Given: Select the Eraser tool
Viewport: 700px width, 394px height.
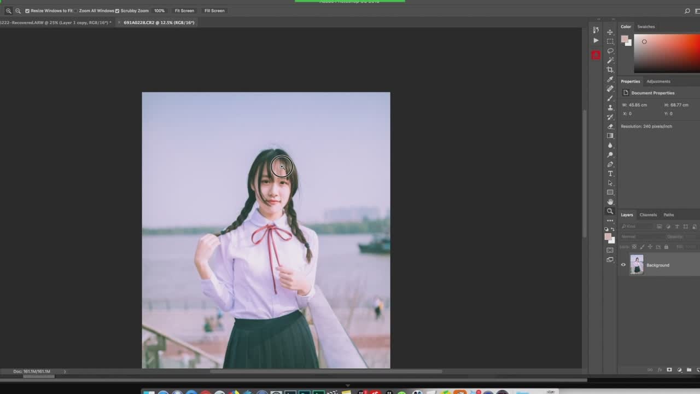Looking at the screenshot, I should [x=610, y=126].
